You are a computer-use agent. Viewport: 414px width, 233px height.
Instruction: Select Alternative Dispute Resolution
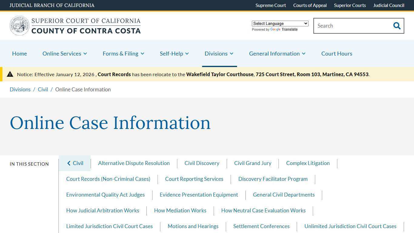134,163
